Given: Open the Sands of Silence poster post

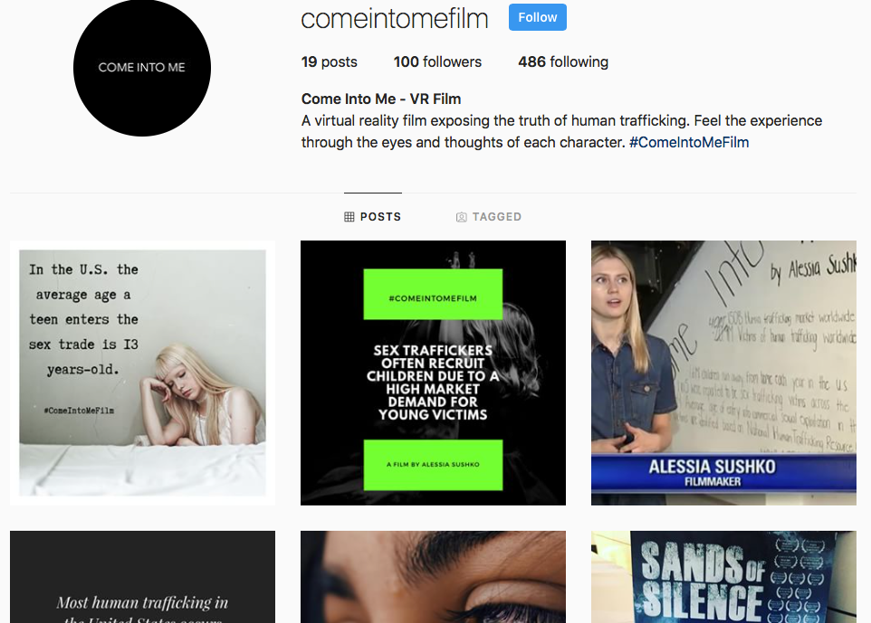Looking at the screenshot, I should 723,577.
